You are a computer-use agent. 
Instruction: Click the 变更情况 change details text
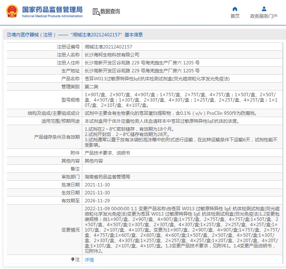[x=182, y=230]
